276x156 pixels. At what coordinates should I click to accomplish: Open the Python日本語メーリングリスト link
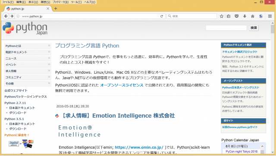point(241,87)
